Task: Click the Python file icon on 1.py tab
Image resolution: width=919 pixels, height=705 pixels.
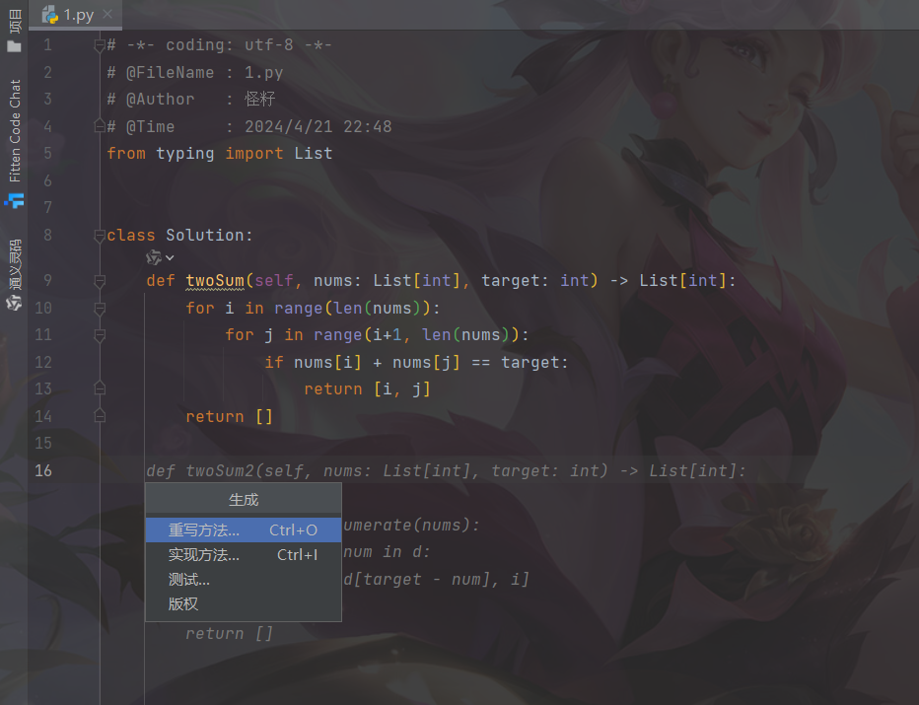Action: (50, 15)
